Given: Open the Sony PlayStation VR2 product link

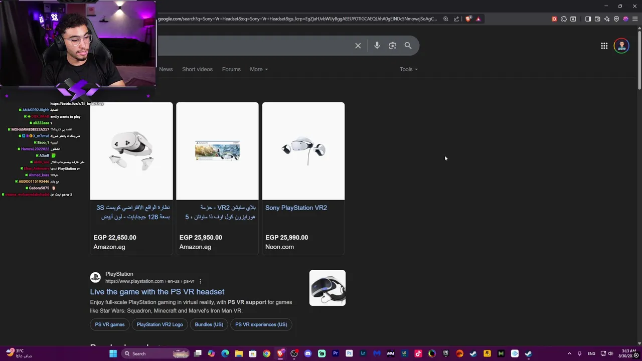Looking at the screenshot, I should [x=296, y=208].
